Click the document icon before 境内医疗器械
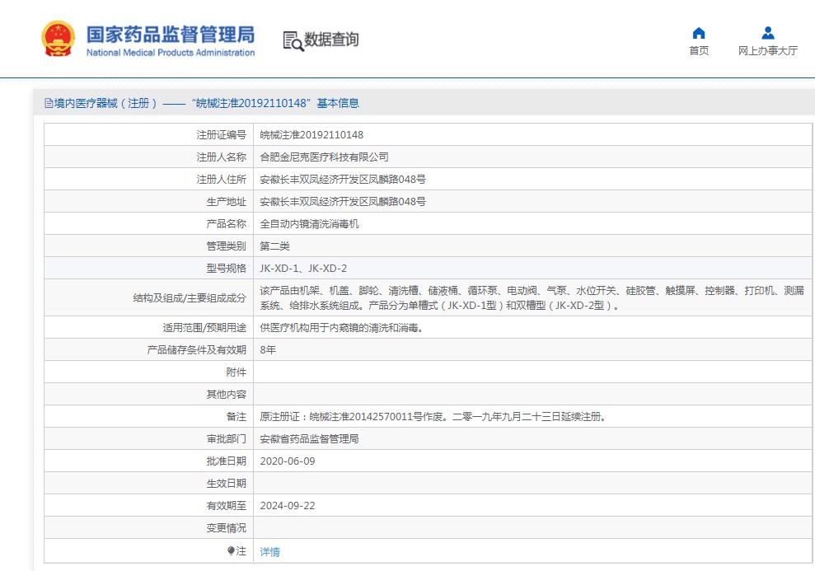The width and height of the screenshot is (815, 571). point(49,103)
